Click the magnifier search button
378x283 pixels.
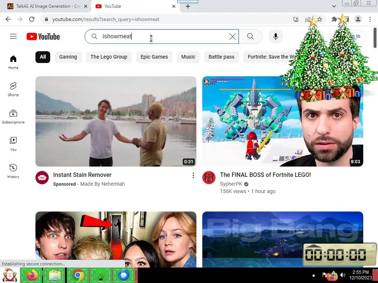tap(251, 36)
